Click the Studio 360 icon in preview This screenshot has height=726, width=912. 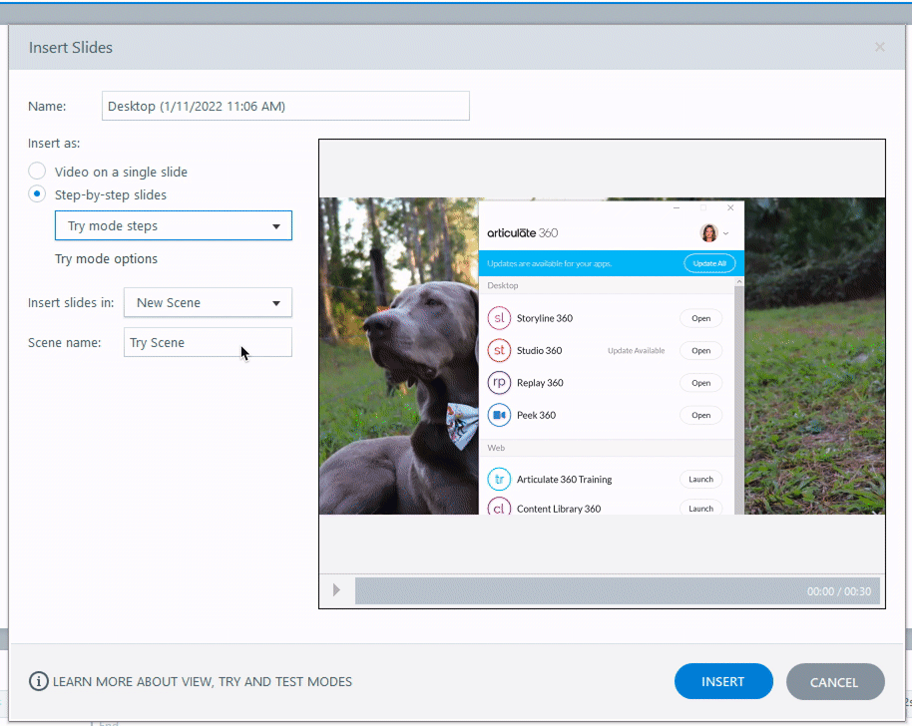pyautogui.click(x=499, y=351)
